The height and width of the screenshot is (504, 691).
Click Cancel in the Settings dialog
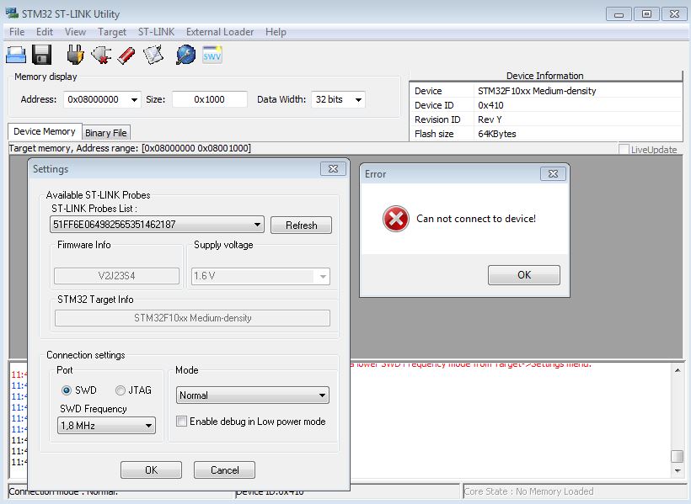coord(224,470)
